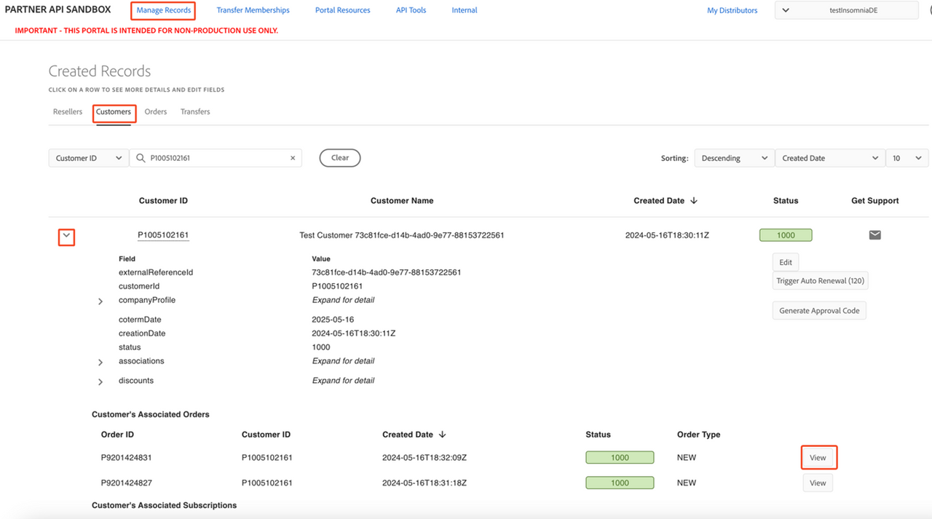Expand the associations details
Viewport: 932px width, 519px height.
point(100,362)
